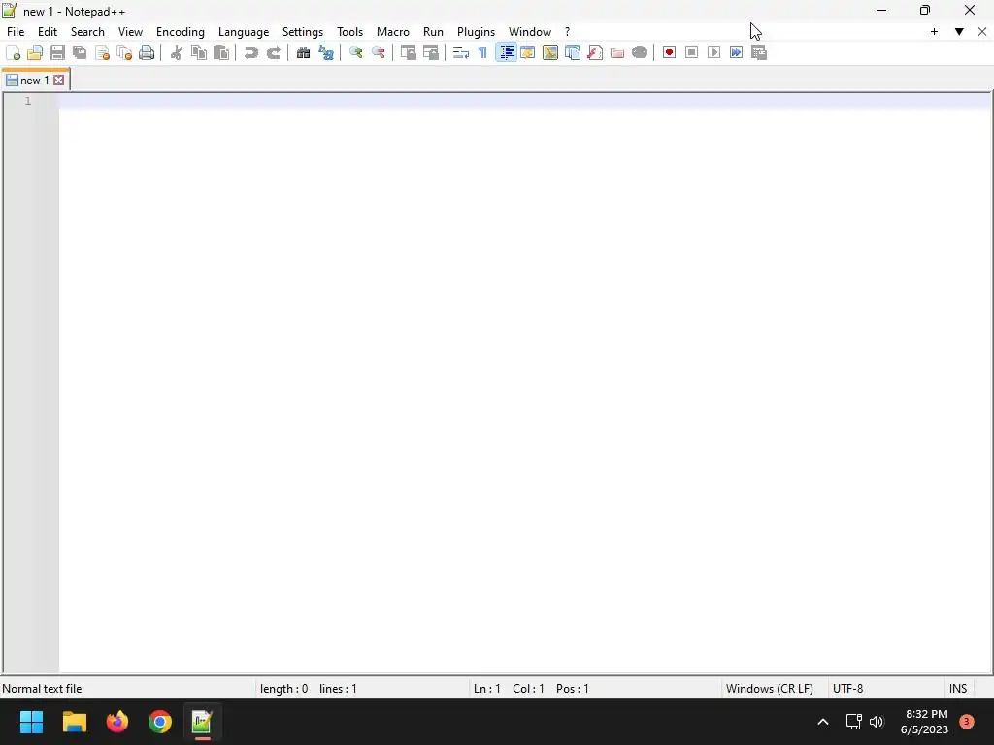Open the Edit menu
994x745 pixels.
click(x=47, y=32)
